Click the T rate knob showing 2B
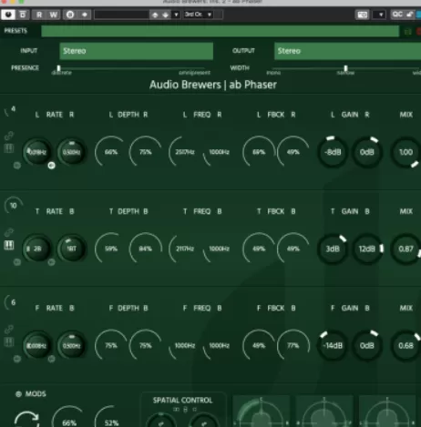Viewport: 421px width, 427px height. tap(37, 249)
